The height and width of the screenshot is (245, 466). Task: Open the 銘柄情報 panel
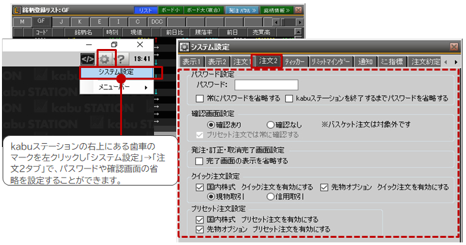pos(277,10)
